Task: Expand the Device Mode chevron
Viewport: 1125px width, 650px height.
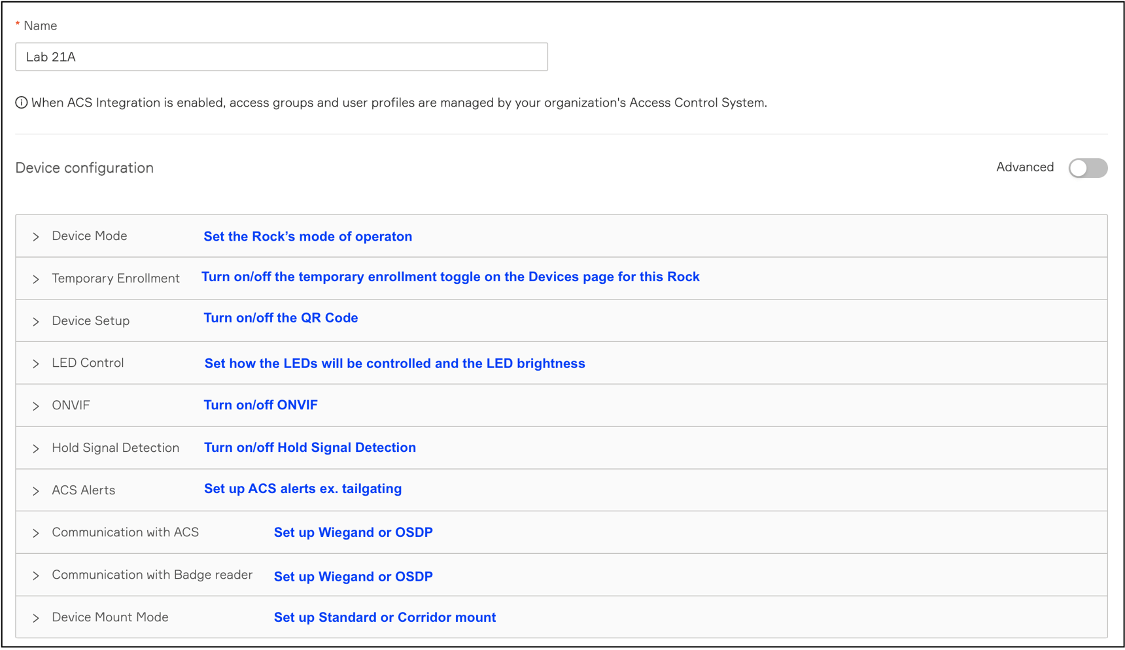Action: (x=36, y=237)
